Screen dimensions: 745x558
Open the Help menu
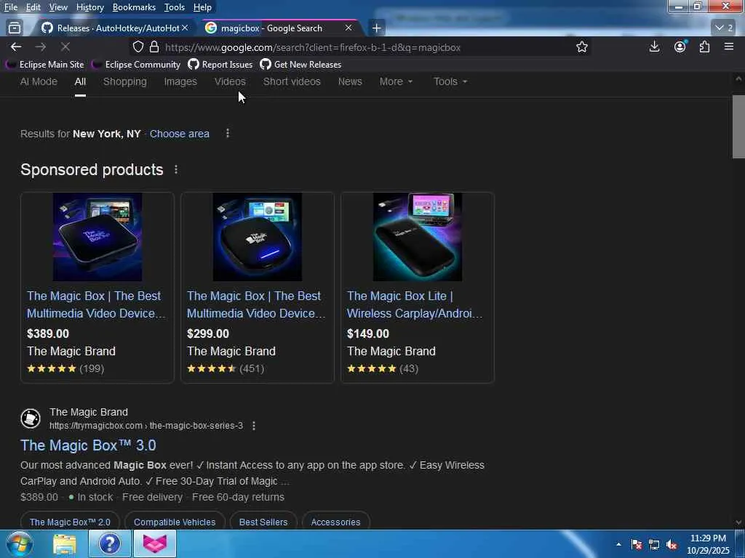pos(202,7)
